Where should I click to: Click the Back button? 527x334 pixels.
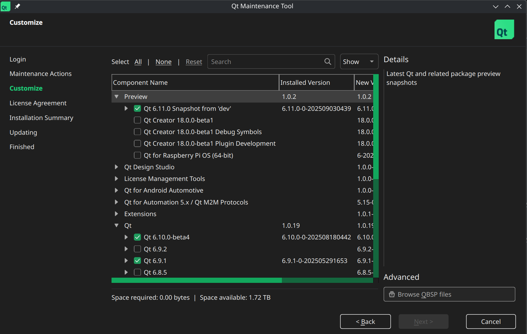pos(365,321)
